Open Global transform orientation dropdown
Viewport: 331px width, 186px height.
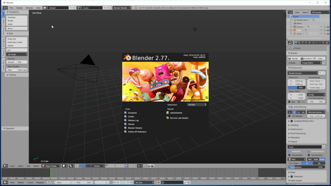point(99,166)
